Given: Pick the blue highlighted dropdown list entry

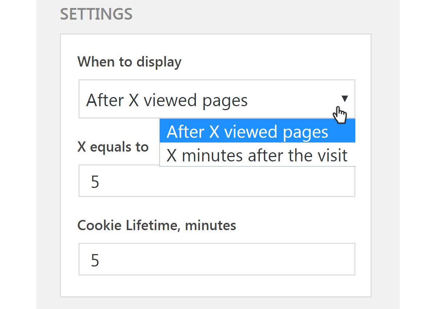Looking at the screenshot, I should [257, 132].
